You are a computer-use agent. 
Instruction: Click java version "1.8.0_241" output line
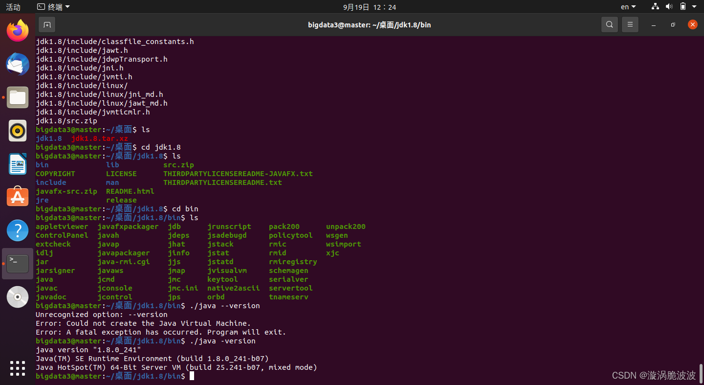88,350
